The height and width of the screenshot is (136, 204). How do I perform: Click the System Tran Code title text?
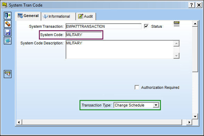(26, 5)
